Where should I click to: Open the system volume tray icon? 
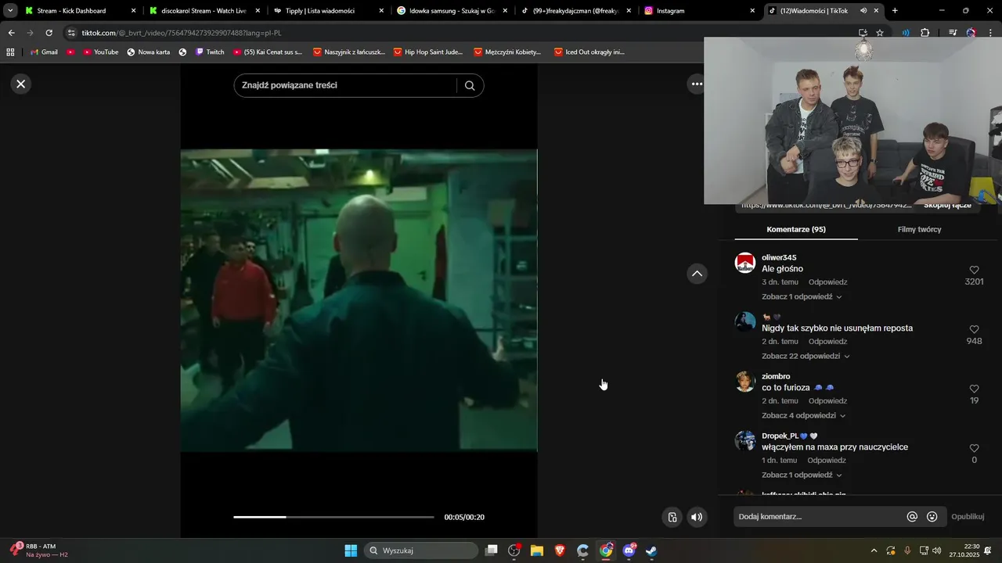[937, 550]
